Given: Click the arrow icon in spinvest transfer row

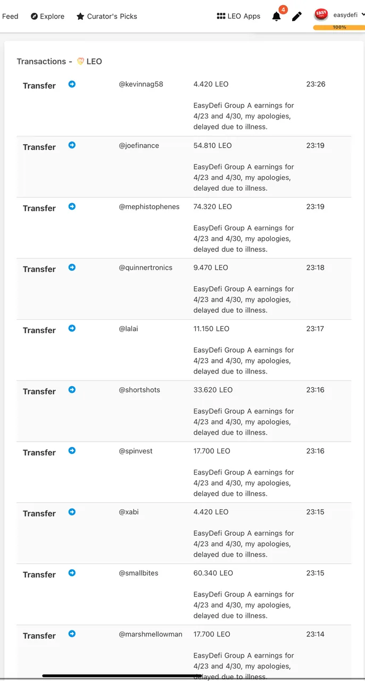Looking at the screenshot, I should click(72, 451).
